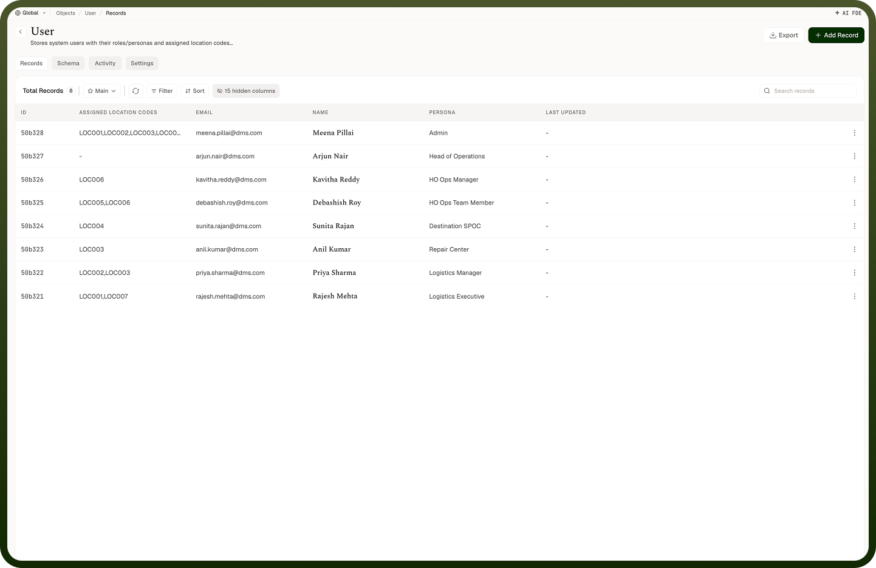Open row menu for Rajesh Mehta
The image size is (876, 568).
[x=854, y=296]
